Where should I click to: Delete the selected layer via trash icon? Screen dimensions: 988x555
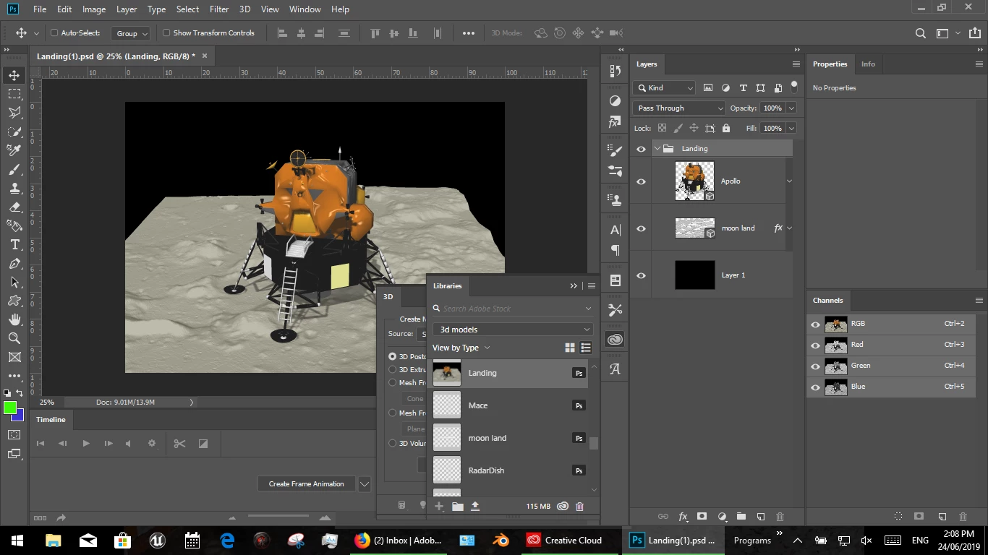[x=780, y=517]
